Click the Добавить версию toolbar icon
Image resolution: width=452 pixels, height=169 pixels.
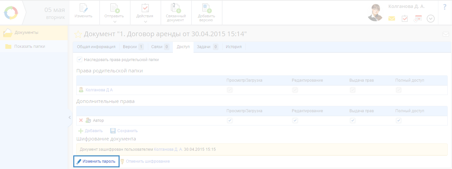(x=206, y=8)
